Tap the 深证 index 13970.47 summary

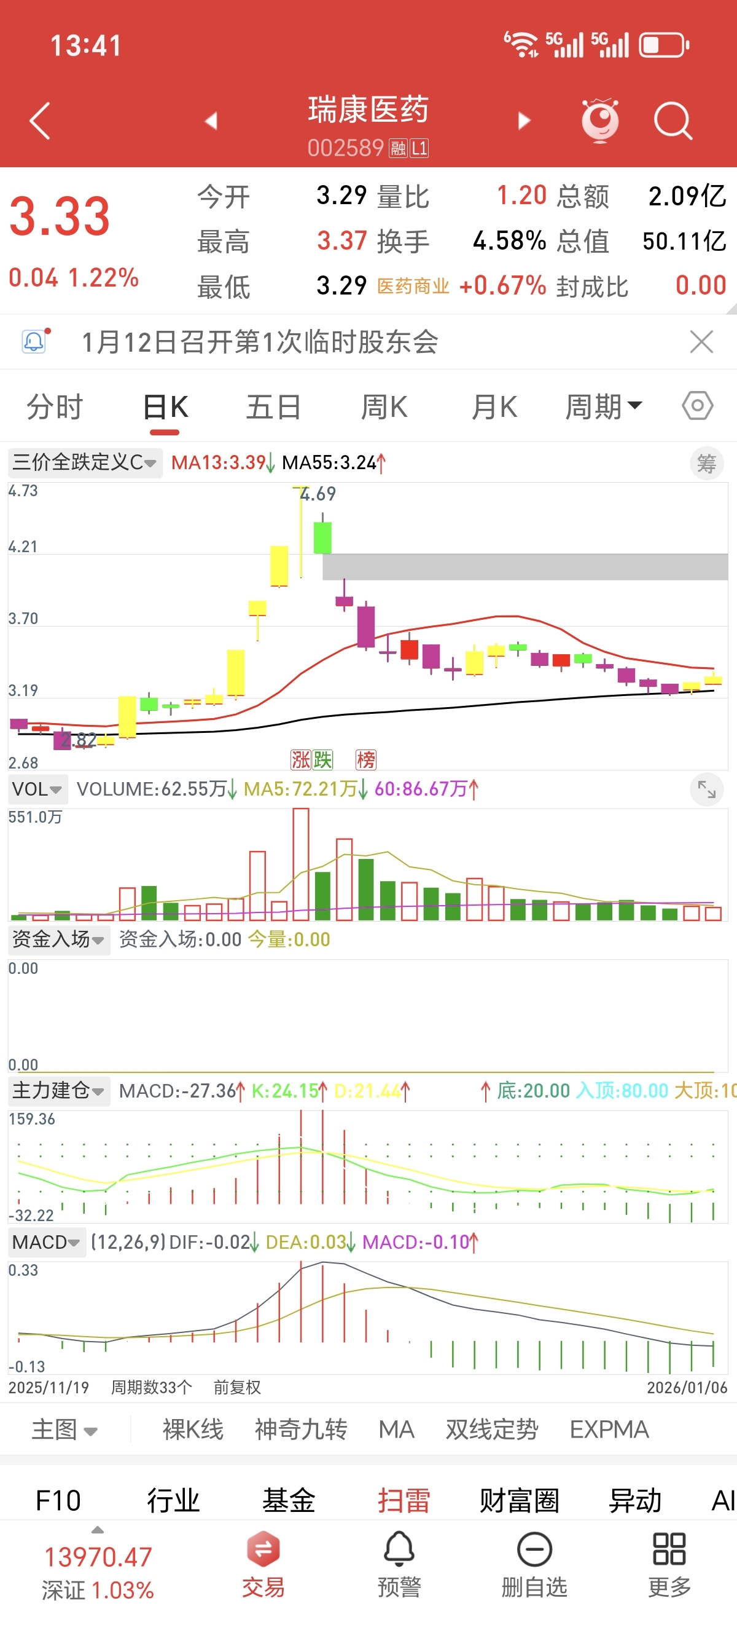[x=98, y=1573]
